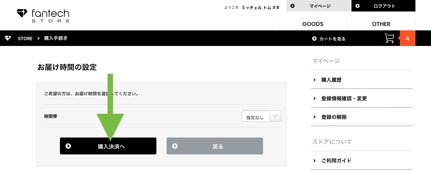The height and width of the screenshot is (173, 431).
Task: Click the arrow icon beside カートを見る
Action: [314, 39]
